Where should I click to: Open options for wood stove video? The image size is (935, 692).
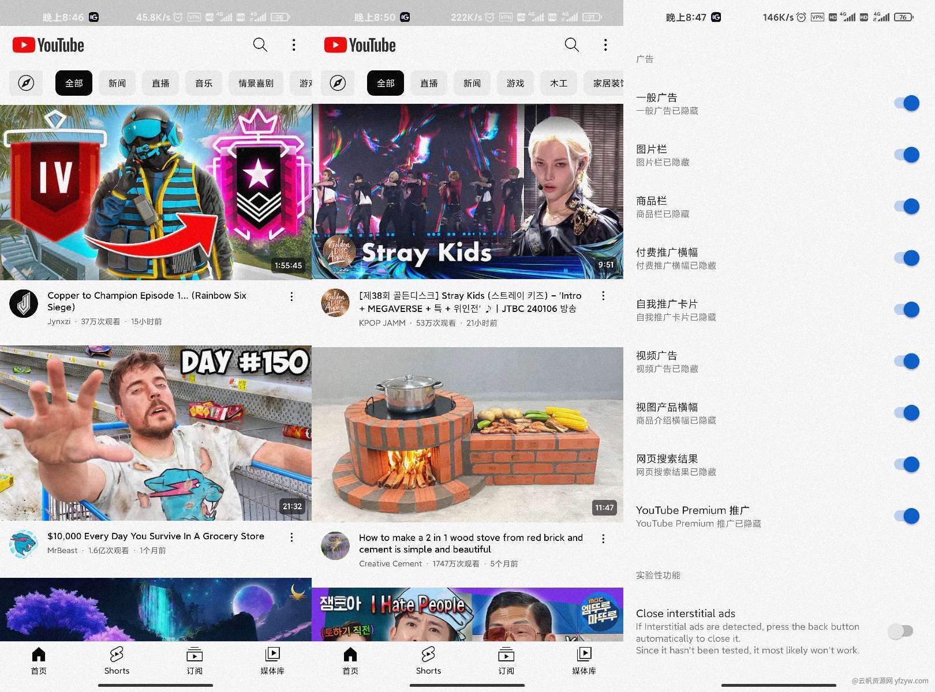pos(603,539)
